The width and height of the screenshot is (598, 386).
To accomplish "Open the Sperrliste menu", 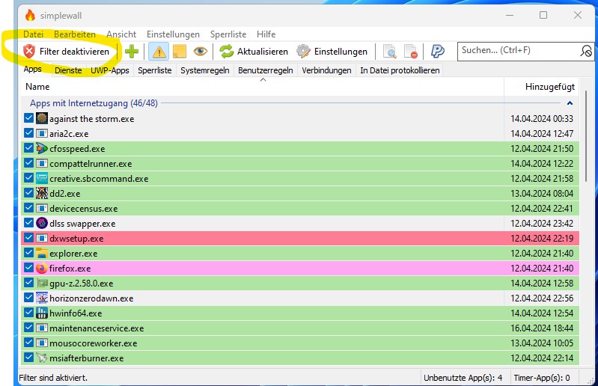I will [x=228, y=34].
